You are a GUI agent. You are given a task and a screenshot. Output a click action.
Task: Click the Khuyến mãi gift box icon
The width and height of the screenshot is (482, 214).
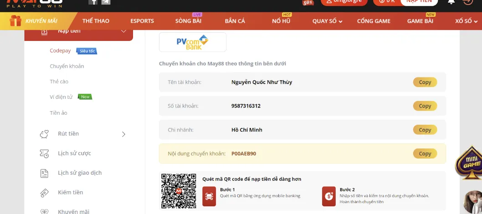click(x=15, y=21)
